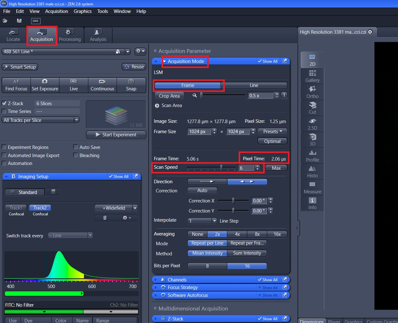The width and height of the screenshot is (398, 323).
Task: Open the Graphics menu
Action: [x=83, y=11]
